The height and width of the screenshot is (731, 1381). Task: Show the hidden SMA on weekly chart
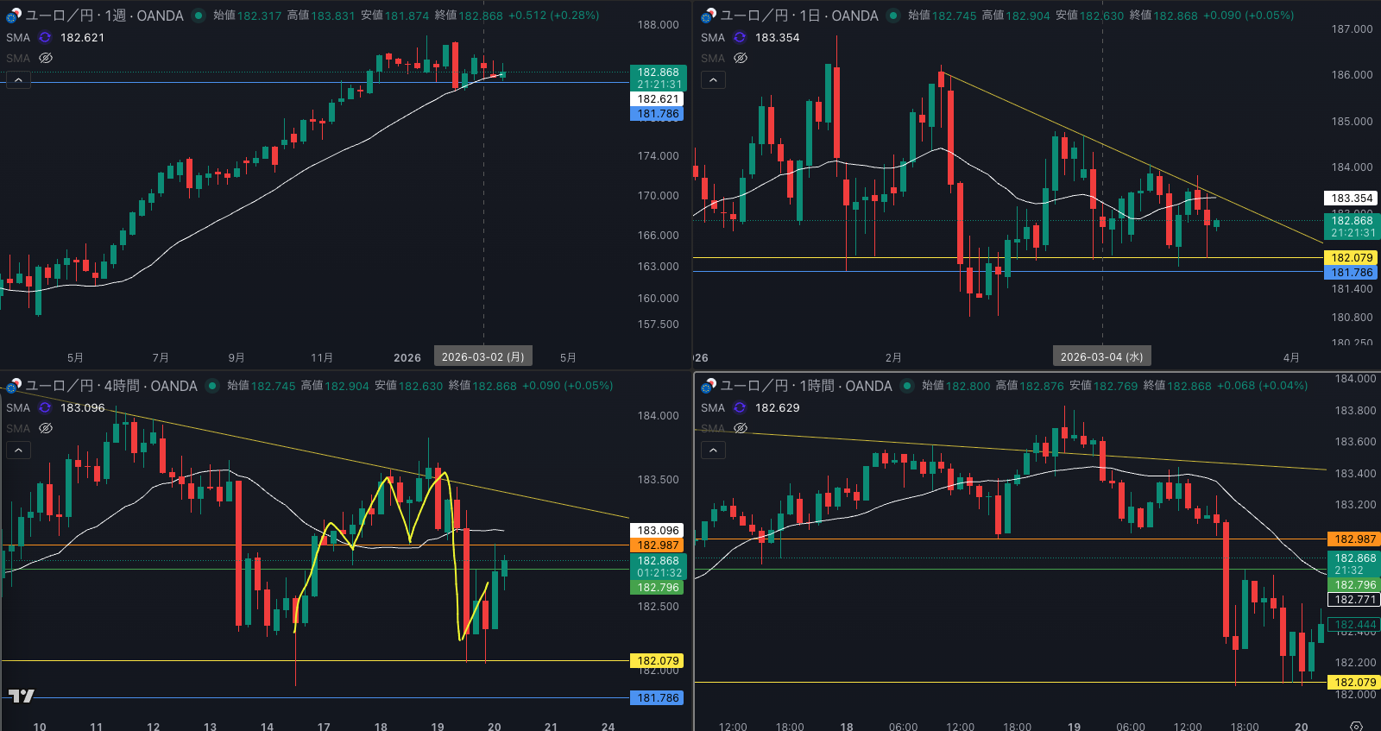[x=46, y=58]
